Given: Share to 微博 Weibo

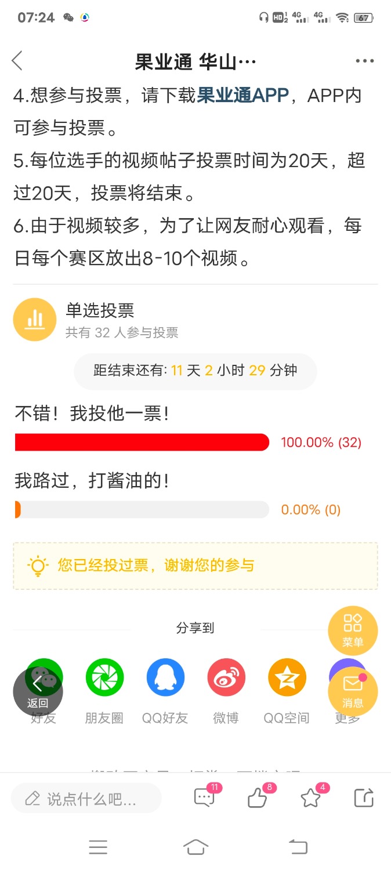Looking at the screenshot, I should (x=226, y=691).
